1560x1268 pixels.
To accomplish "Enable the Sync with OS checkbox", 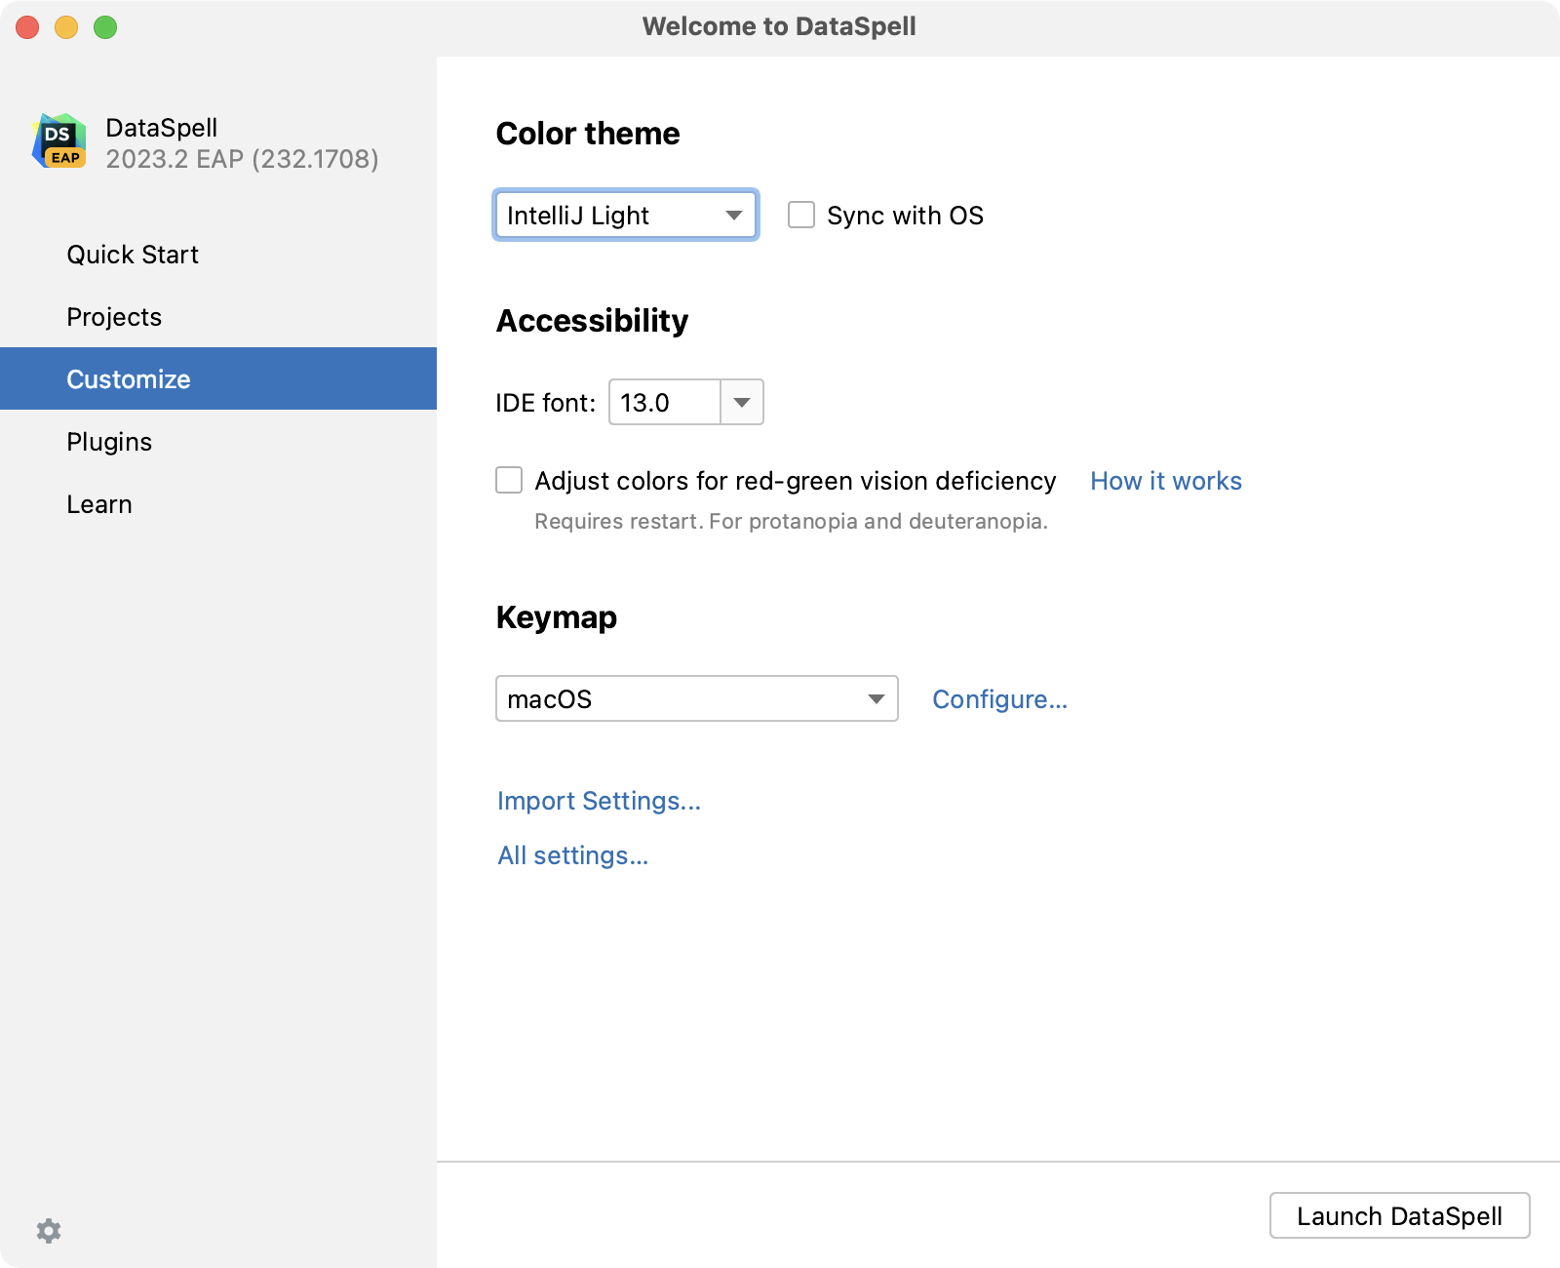I will click(801, 215).
